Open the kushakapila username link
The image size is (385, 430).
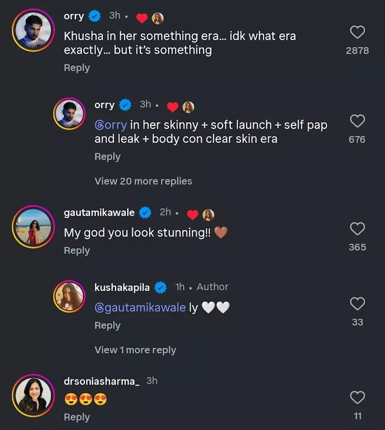(122, 287)
